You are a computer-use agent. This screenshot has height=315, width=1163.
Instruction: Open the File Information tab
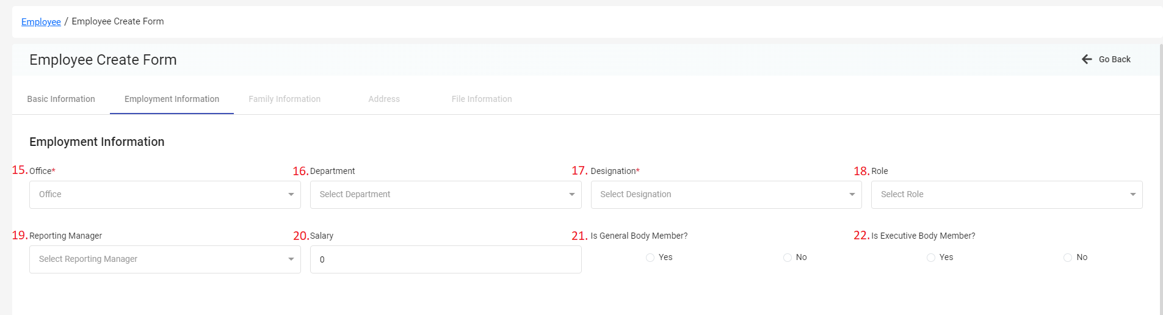click(482, 99)
